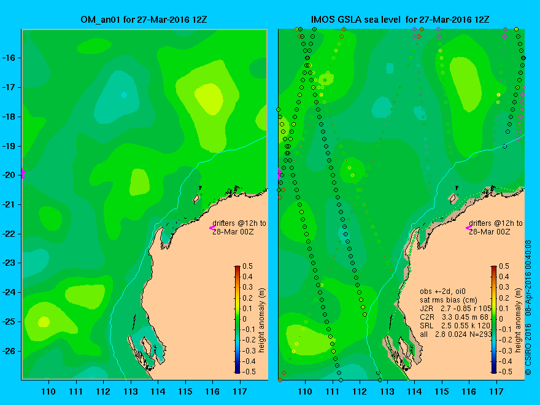Pick the dark red top of left colorbar
The height and width of the screenshot is (405, 540).
(x=237, y=269)
